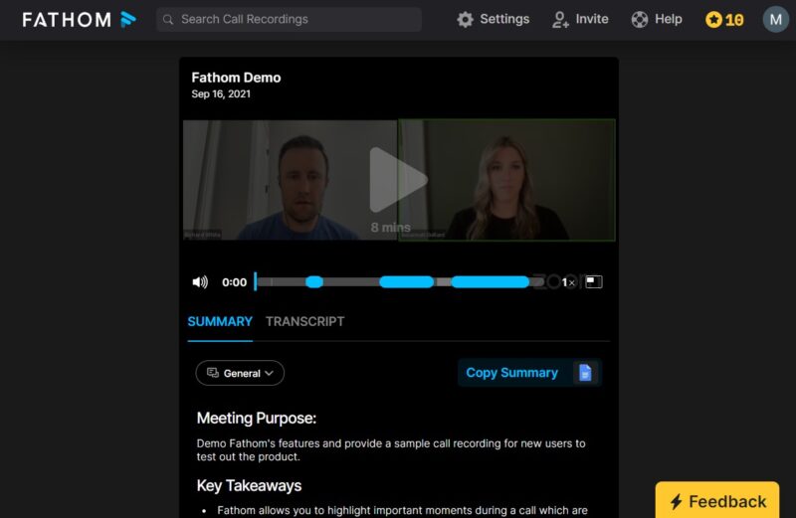Switch to the TRANSCRIPT tab

tap(305, 322)
